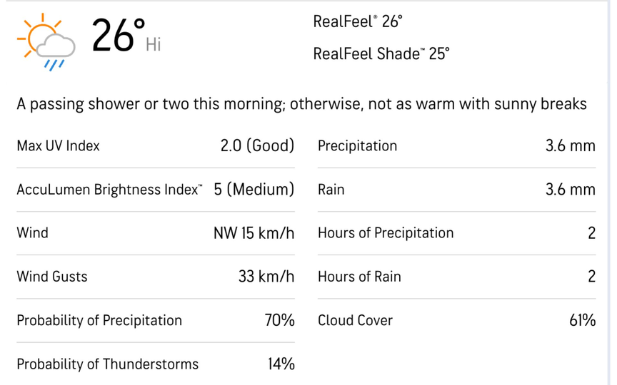Click the 14% thunderstorm probability value
The image size is (617, 385).
(281, 364)
